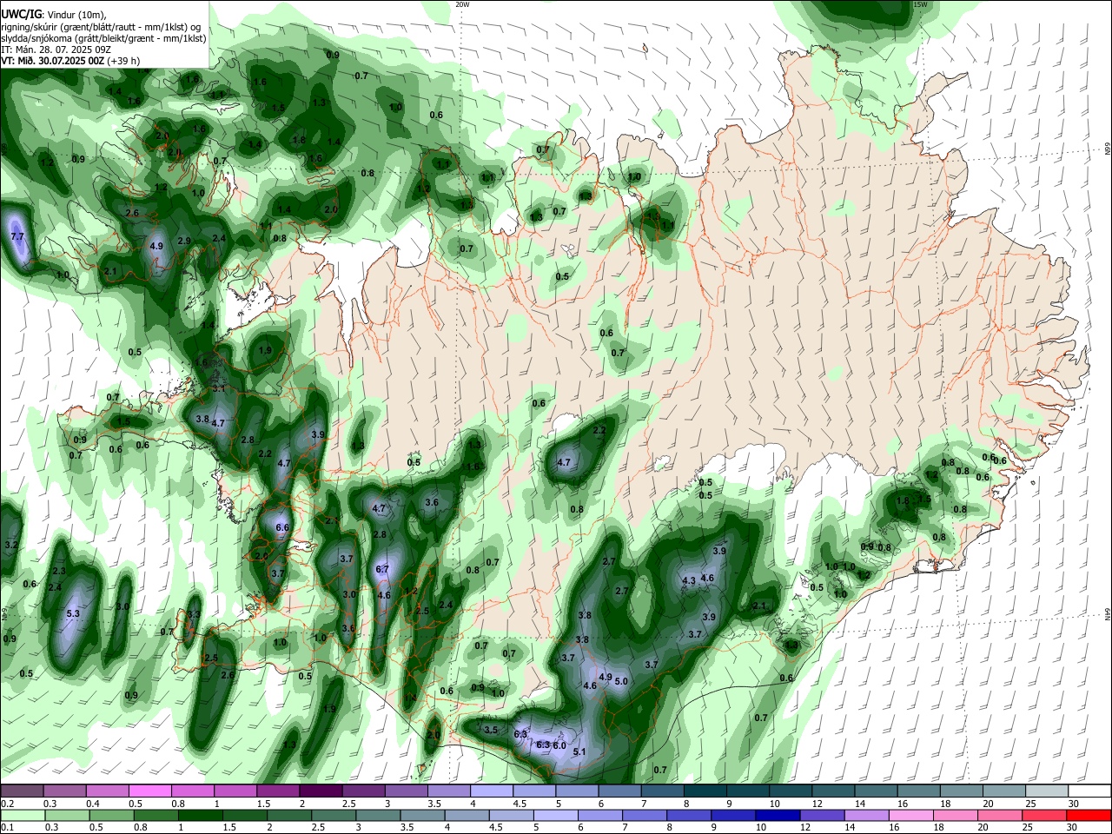The image size is (1112, 834).
Task: Select the 'rigning/skúrir' description line
Action: coord(101,27)
